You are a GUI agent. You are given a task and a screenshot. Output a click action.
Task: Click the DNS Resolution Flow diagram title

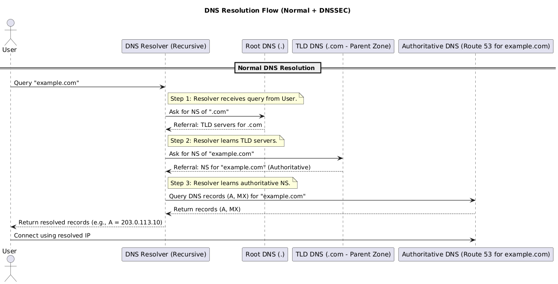[x=277, y=10]
